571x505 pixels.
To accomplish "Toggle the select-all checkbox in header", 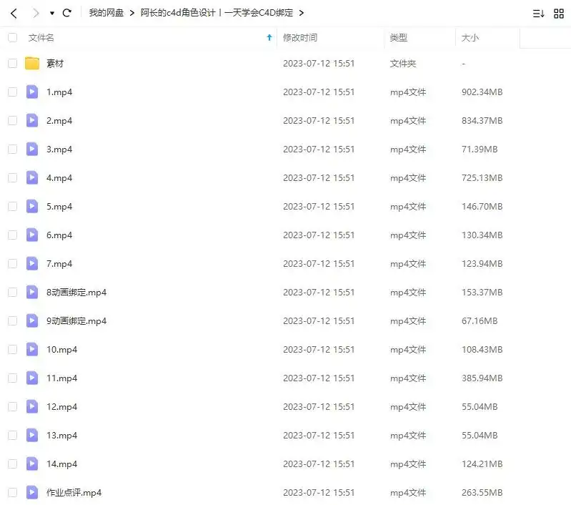I will (x=12, y=38).
